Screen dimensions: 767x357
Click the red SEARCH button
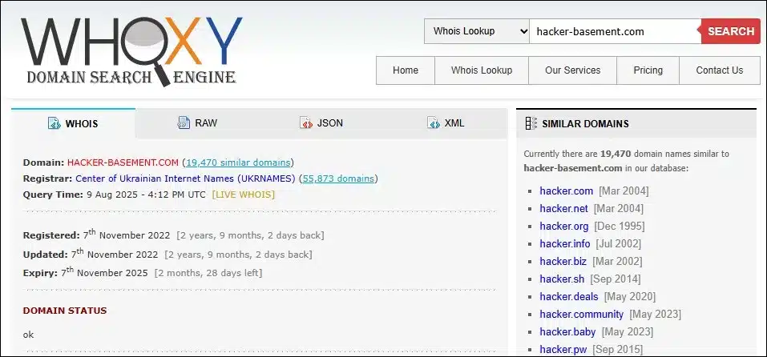(731, 31)
